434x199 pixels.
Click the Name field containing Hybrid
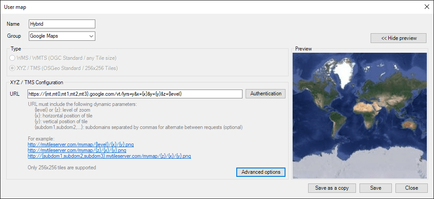[62, 24]
